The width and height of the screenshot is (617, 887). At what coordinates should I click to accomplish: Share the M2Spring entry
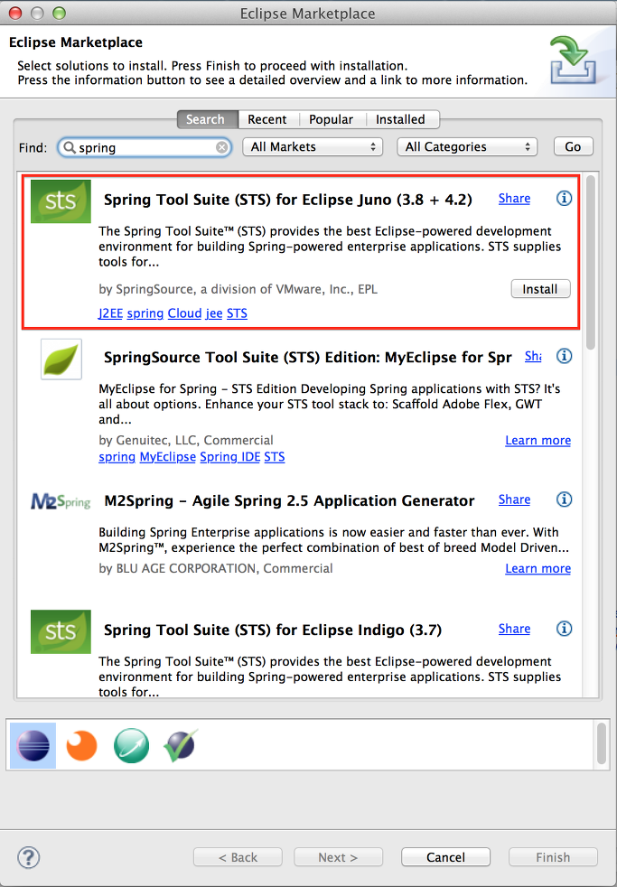[514, 500]
